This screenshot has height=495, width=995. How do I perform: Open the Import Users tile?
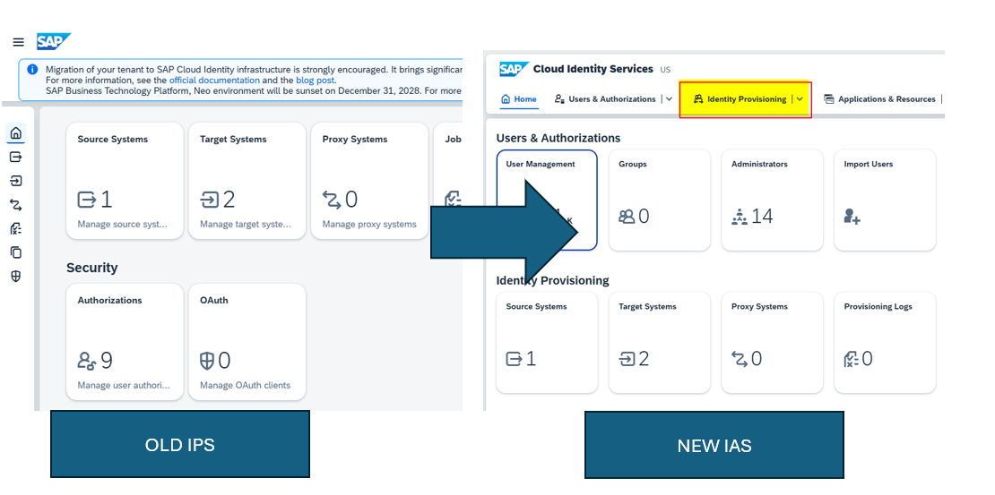pos(885,200)
